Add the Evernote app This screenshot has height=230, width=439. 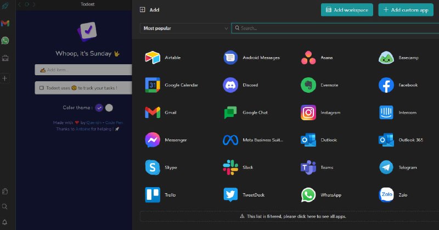(308, 85)
